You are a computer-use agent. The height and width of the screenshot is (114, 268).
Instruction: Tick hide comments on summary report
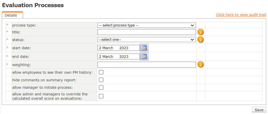[x=101, y=80]
